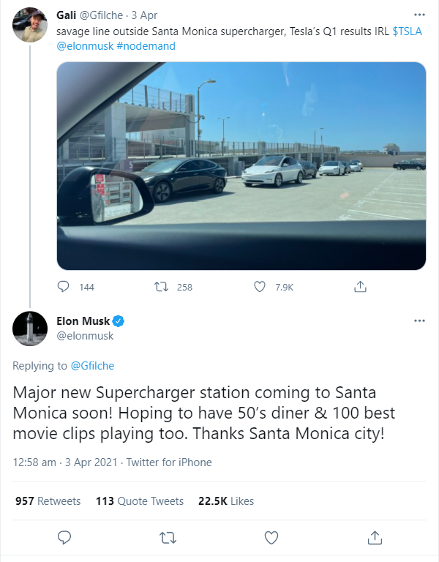
Task: Open the $TSLA cashtag link
Action: [407, 31]
